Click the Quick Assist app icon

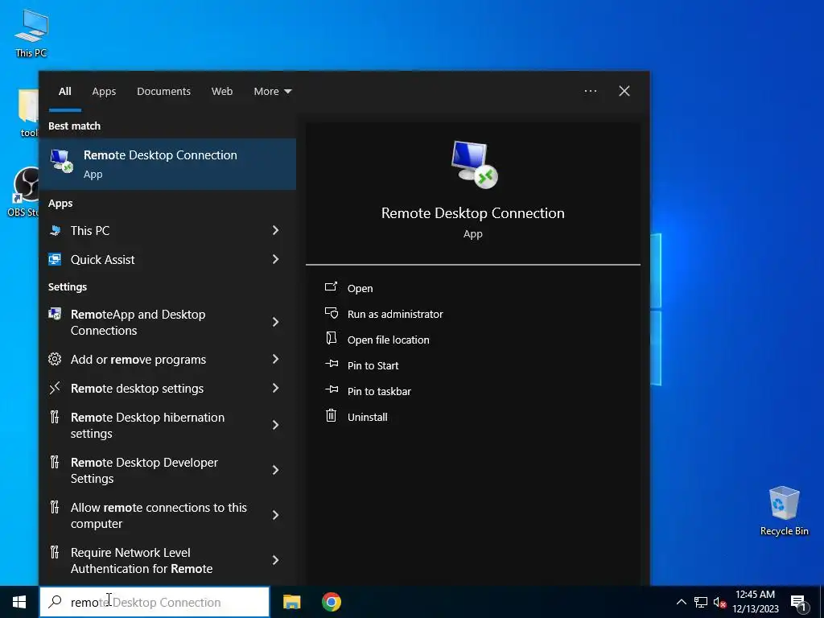(55, 259)
